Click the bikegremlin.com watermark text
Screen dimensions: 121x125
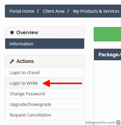point(100,123)
